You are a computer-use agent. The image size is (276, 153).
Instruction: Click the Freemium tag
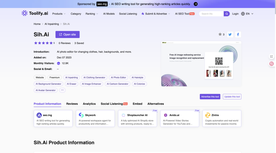click(55, 77)
